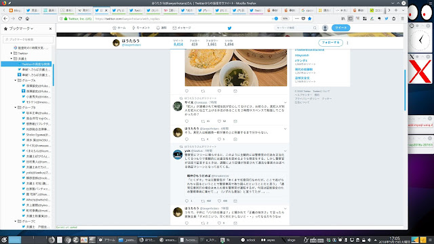Open the dropdown caret on サイ太 tweet
The height and width of the screenshot is (244, 434).
(x=285, y=103)
